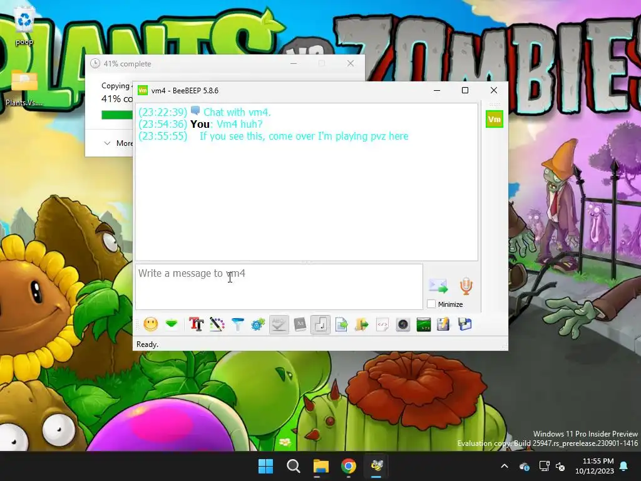The image size is (641, 481).
Task: Click the 'If you see this, come over' message
Action: click(x=304, y=136)
